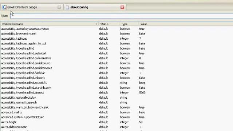Image resolution: width=233 pixels, height=131 pixels.
Task: Select accessibility.typeaheadfind.autostart row
Action: click(117, 53)
